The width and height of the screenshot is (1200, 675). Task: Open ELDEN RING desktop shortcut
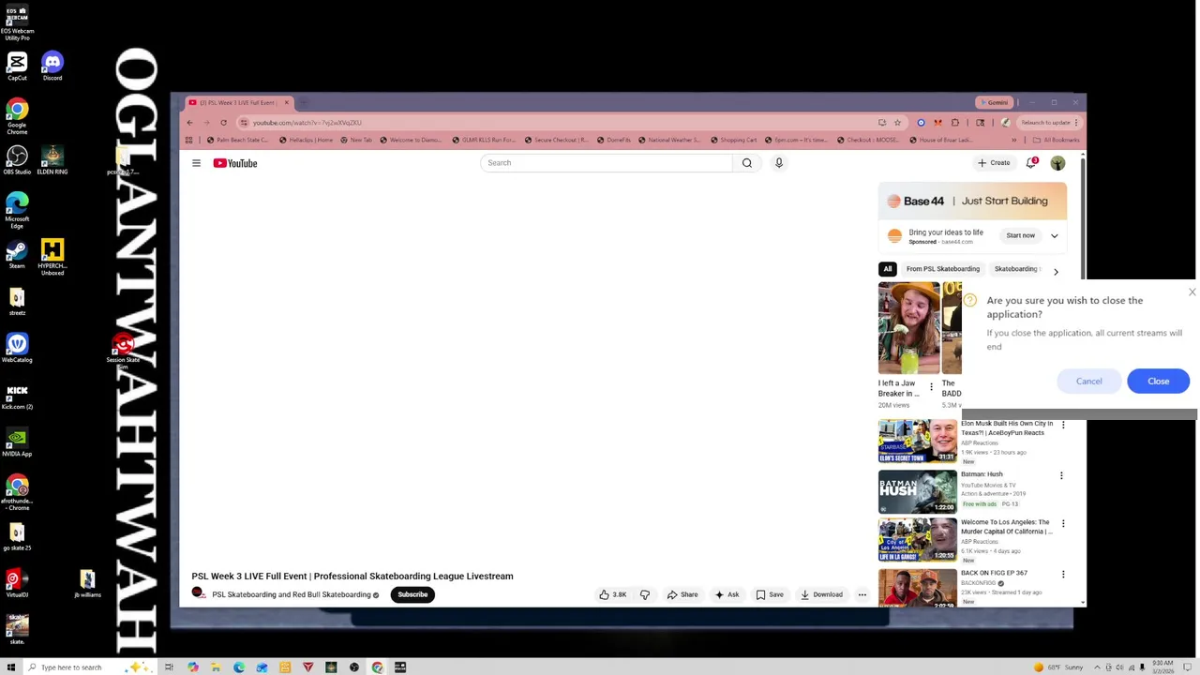point(52,159)
